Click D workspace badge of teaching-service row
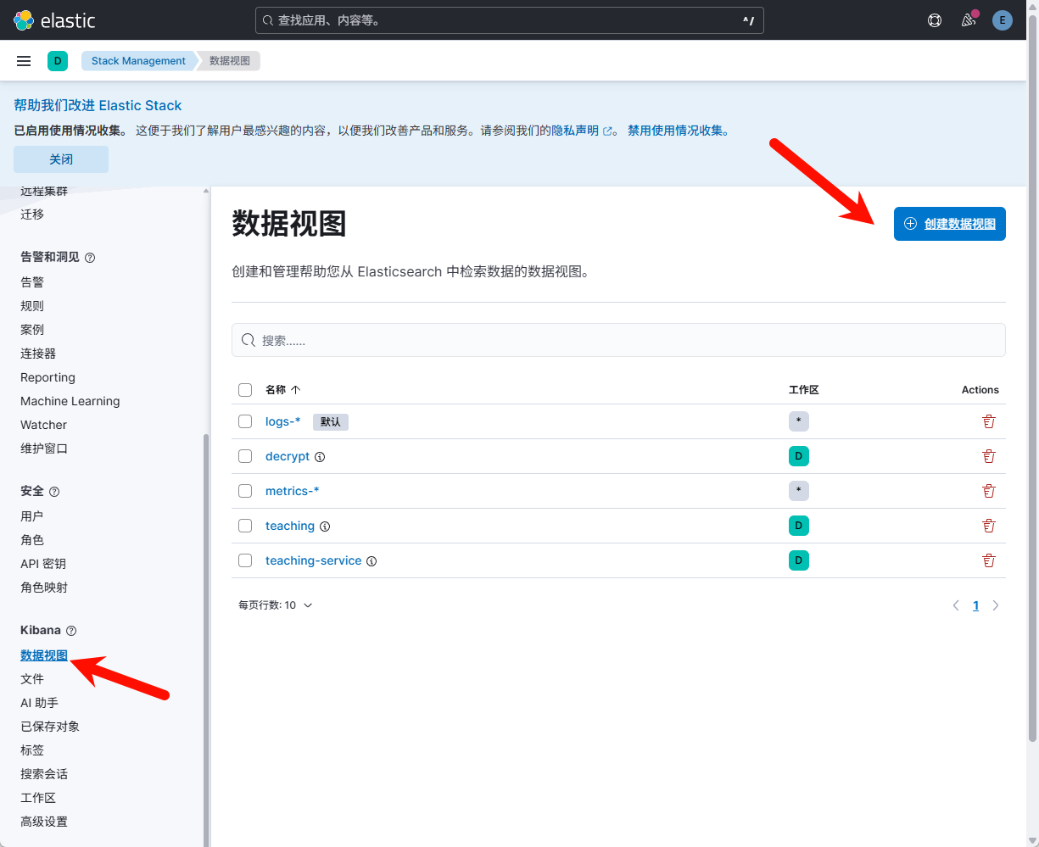The height and width of the screenshot is (847, 1039). tap(798, 560)
